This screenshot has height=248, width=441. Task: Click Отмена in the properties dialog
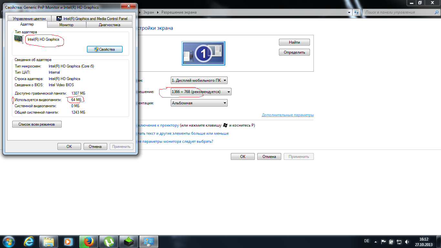point(95,146)
